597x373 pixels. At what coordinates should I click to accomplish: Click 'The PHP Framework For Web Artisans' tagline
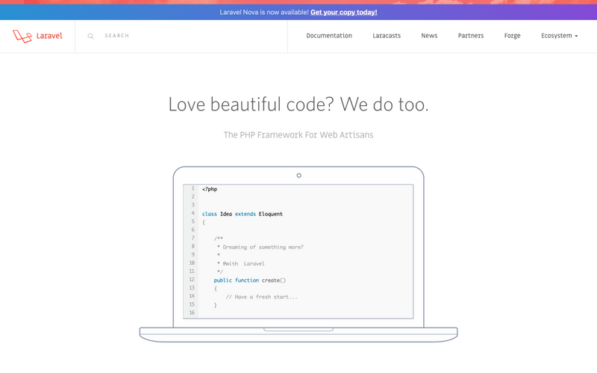[298, 135]
